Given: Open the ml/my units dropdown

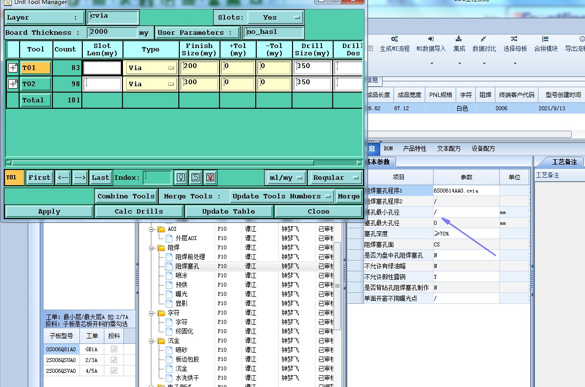Looking at the screenshot, I should [x=286, y=178].
